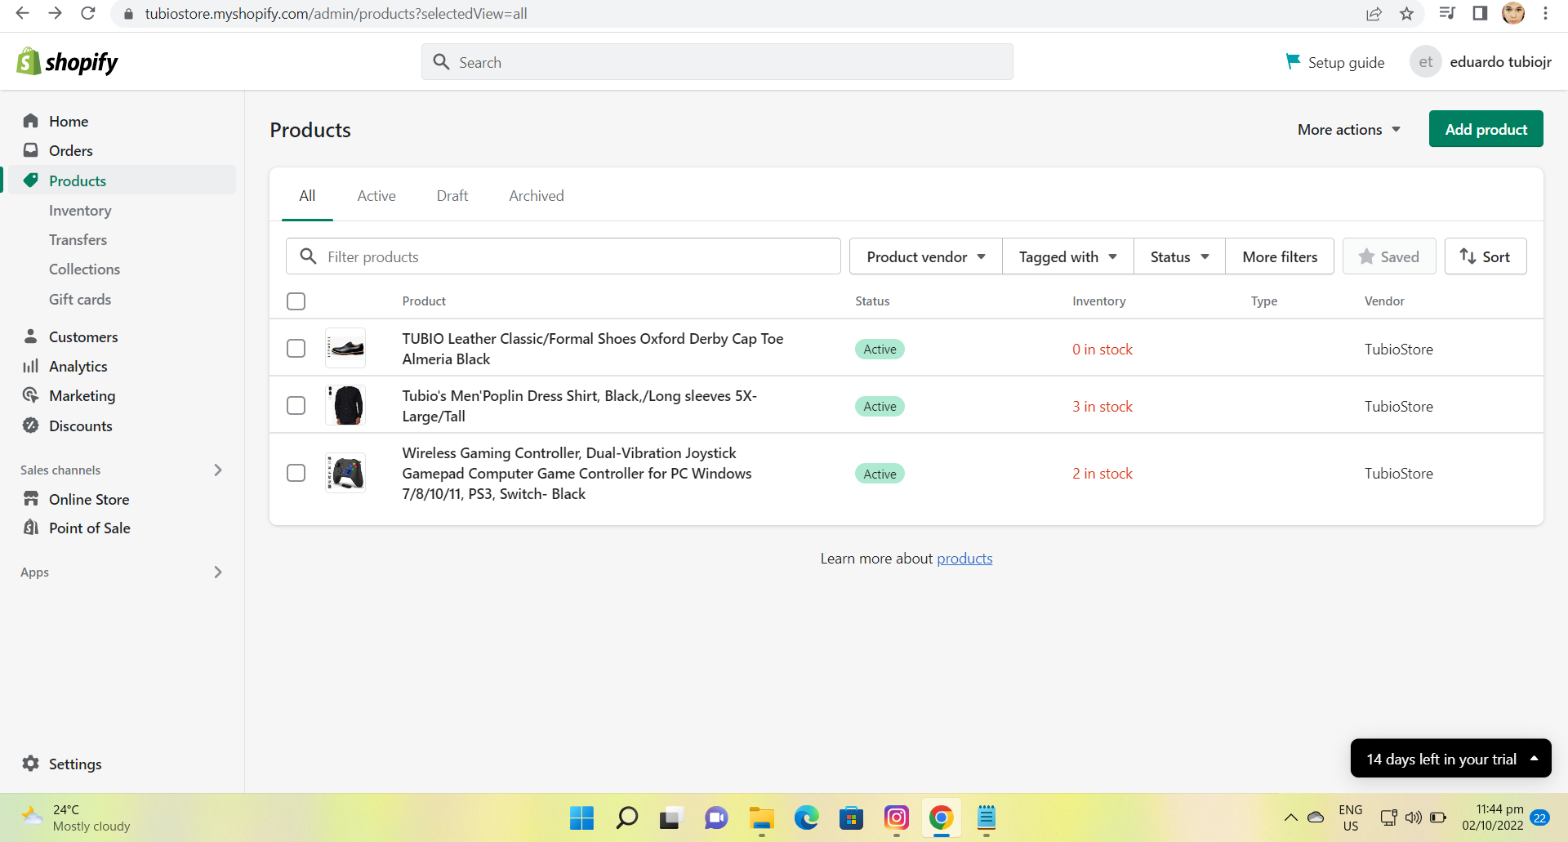Click the Sort button

coord(1486,256)
